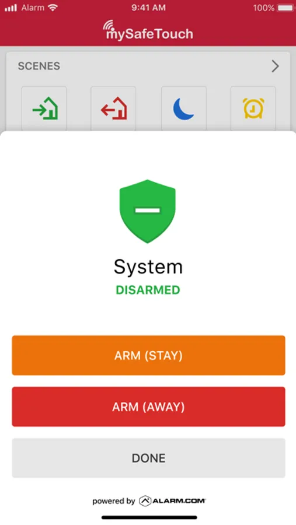
Task: Activate the blue moon sleep scene
Action: point(184,108)
